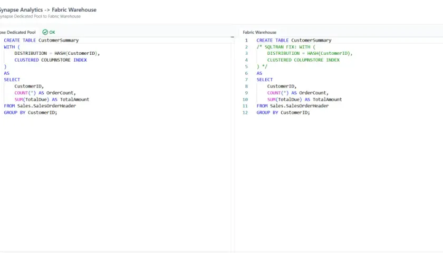This screenshot has width=443, height=253.
Task: Click target SQLTRAN FIX comment line
Action: (286, 47)
